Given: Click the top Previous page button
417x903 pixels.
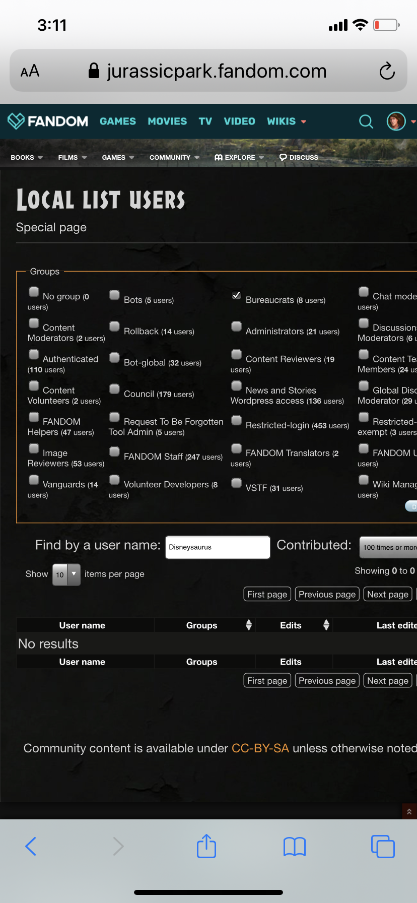Looking at the screenshot, I should point(327,594).
